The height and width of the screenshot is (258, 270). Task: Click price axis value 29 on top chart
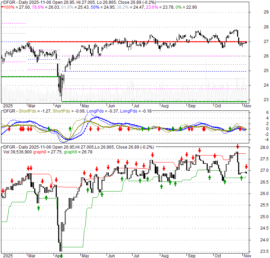pos(266,12)
